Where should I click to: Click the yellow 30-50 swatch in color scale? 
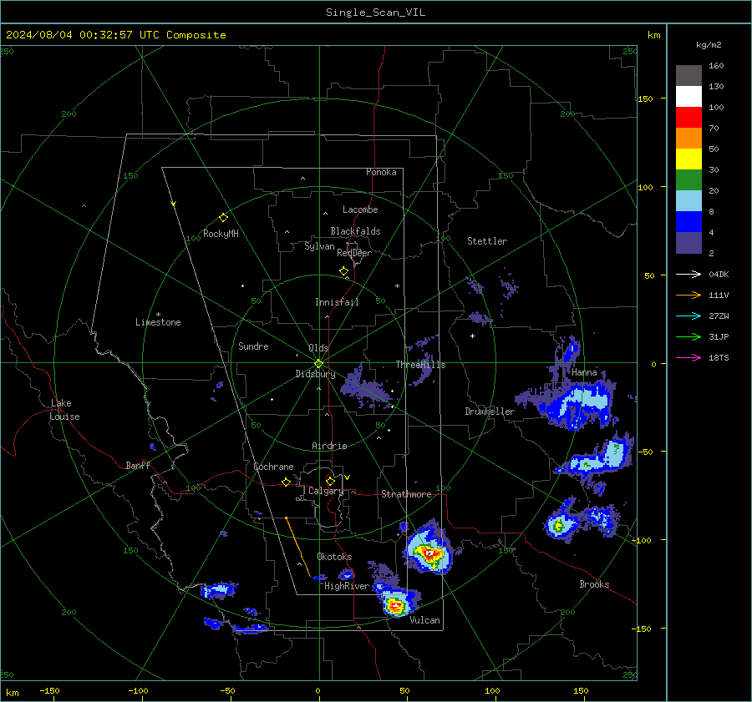[x=688, y=159]
